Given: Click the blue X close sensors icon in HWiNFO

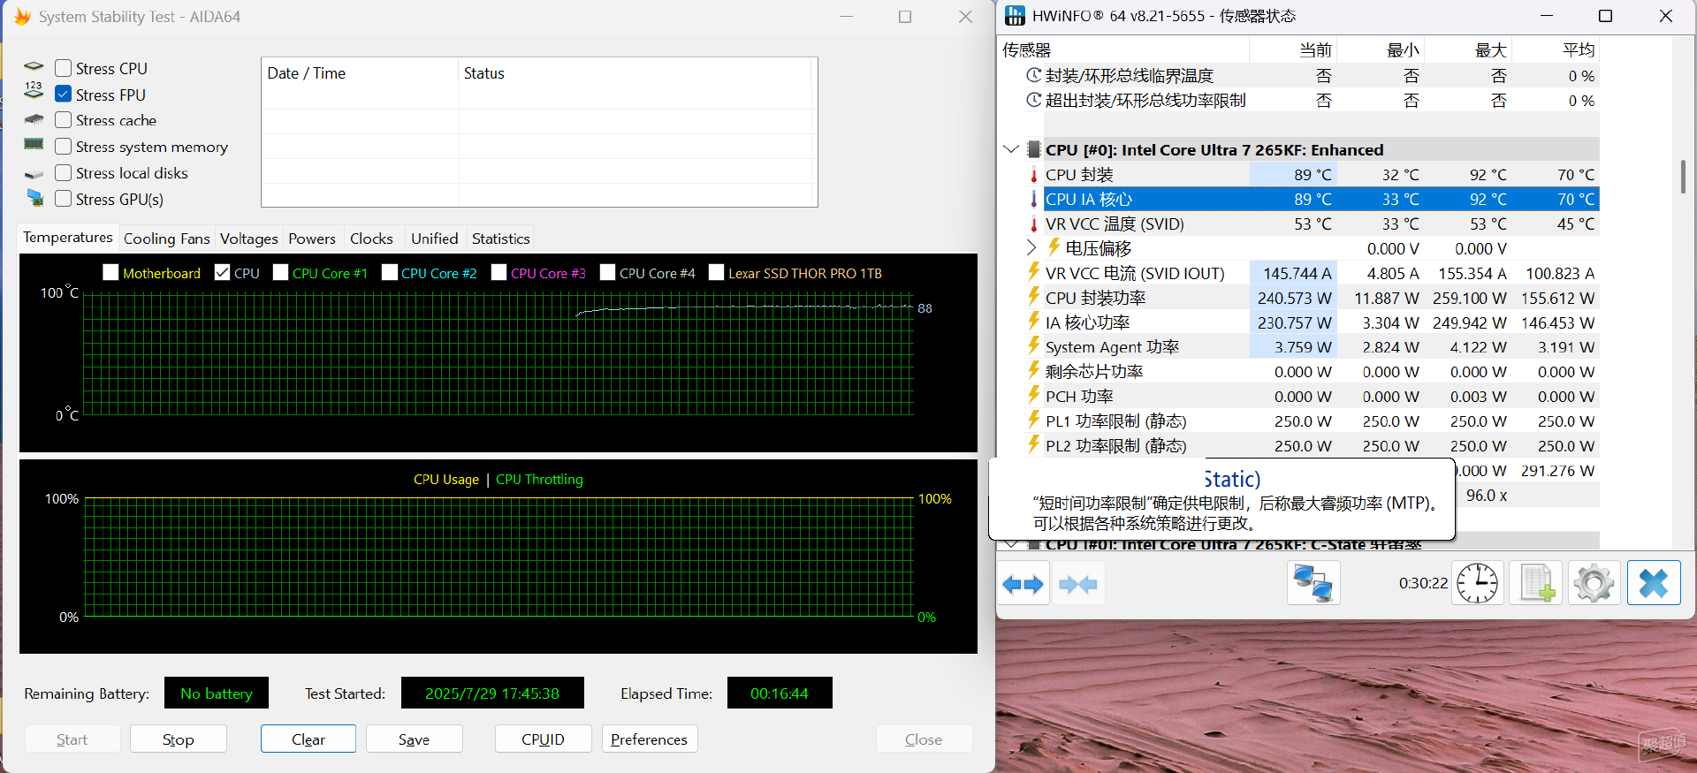Looking at the screenshot, I should point(1654,583).
